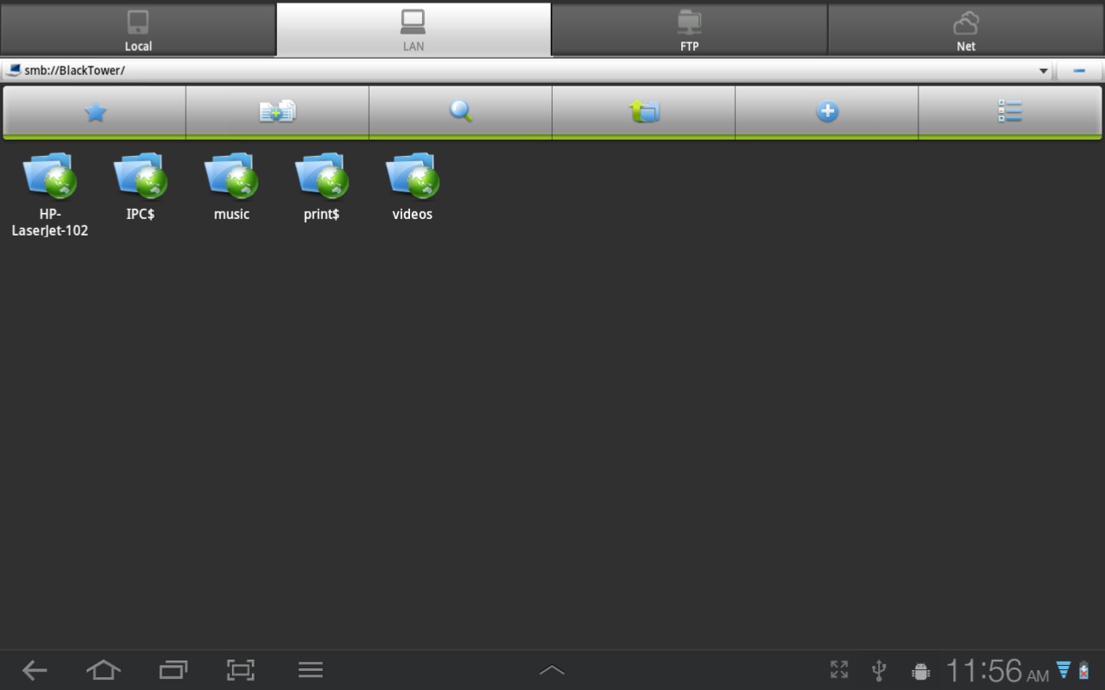This screenshot has width=1105, height=690.
Task: Open the IPC$ share folder icon
Action: coord(141,176)
